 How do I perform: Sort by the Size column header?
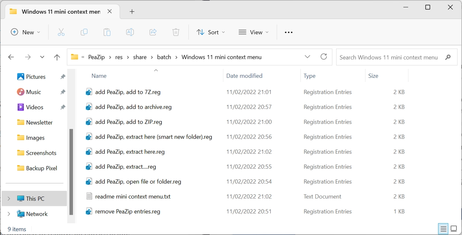click(373, 76)
